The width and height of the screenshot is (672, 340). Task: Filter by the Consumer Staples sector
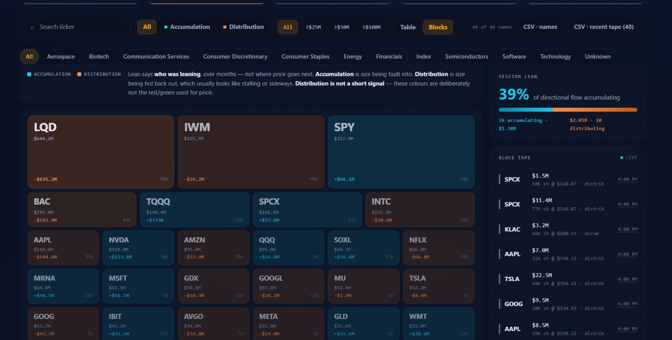306,56
